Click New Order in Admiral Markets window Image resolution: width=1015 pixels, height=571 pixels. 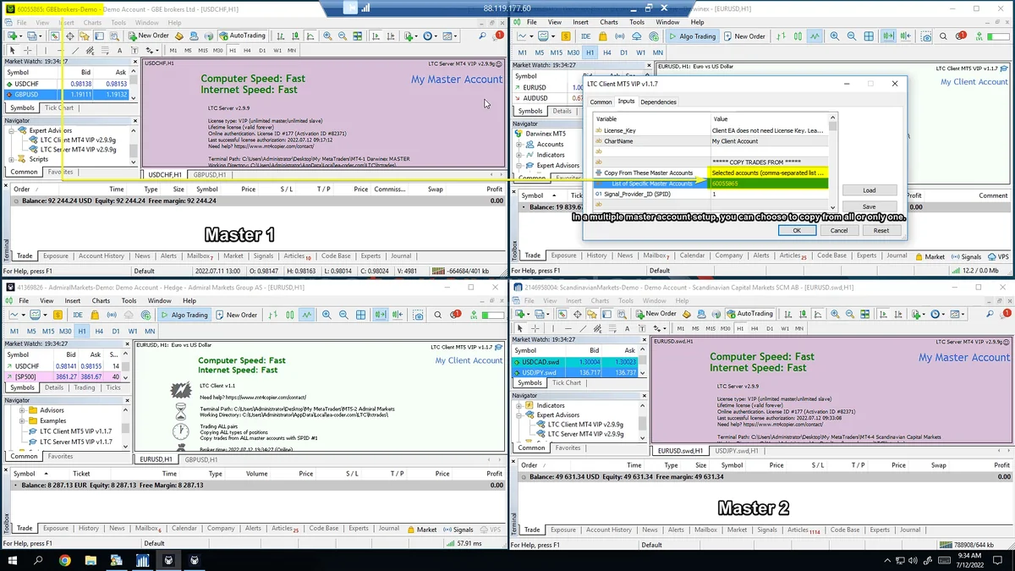235,315
